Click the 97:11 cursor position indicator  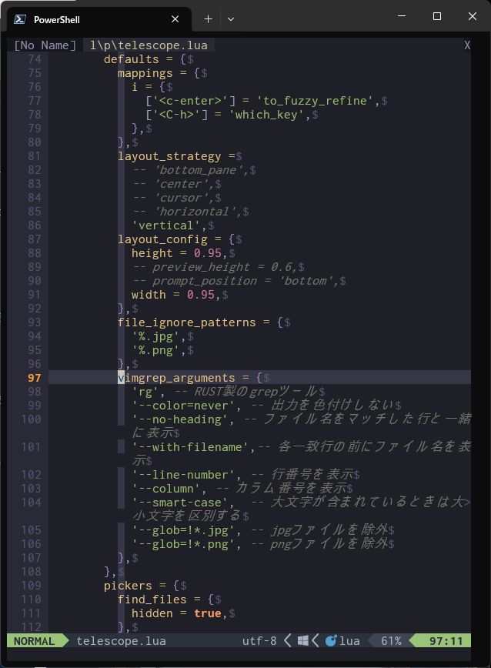[x=446, y=640]
